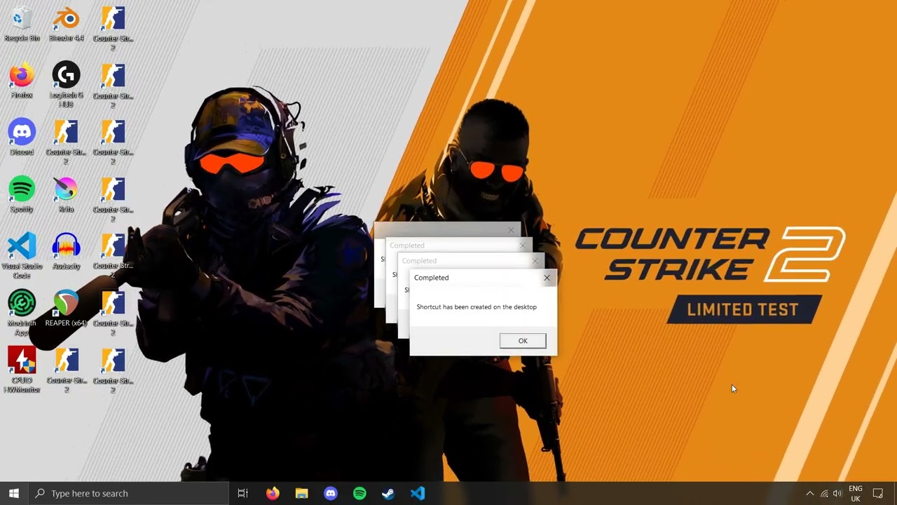Select the CPUID HWMonitor desktop icon
The width and height of the screenshot is (897, 505).
tap(22, 370)
